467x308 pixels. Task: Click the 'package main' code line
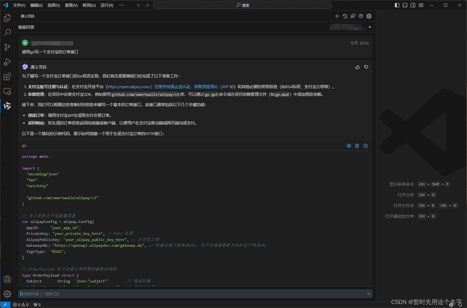point(35,156)
